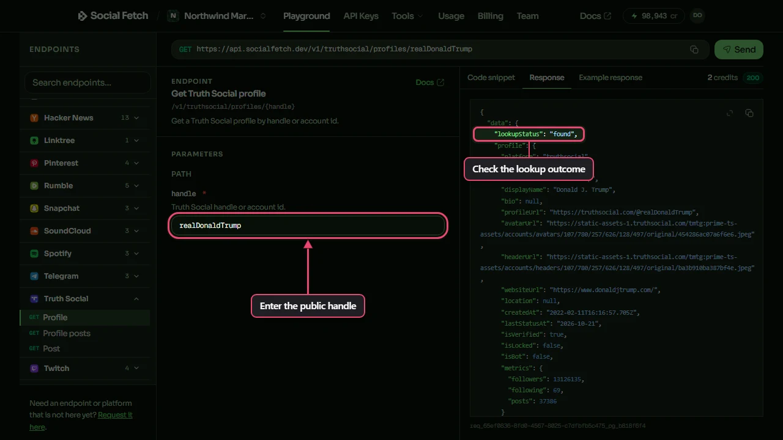Open the API Keys page
The height and width of the screenshot is (440, 783).
(x=361, y=16)
